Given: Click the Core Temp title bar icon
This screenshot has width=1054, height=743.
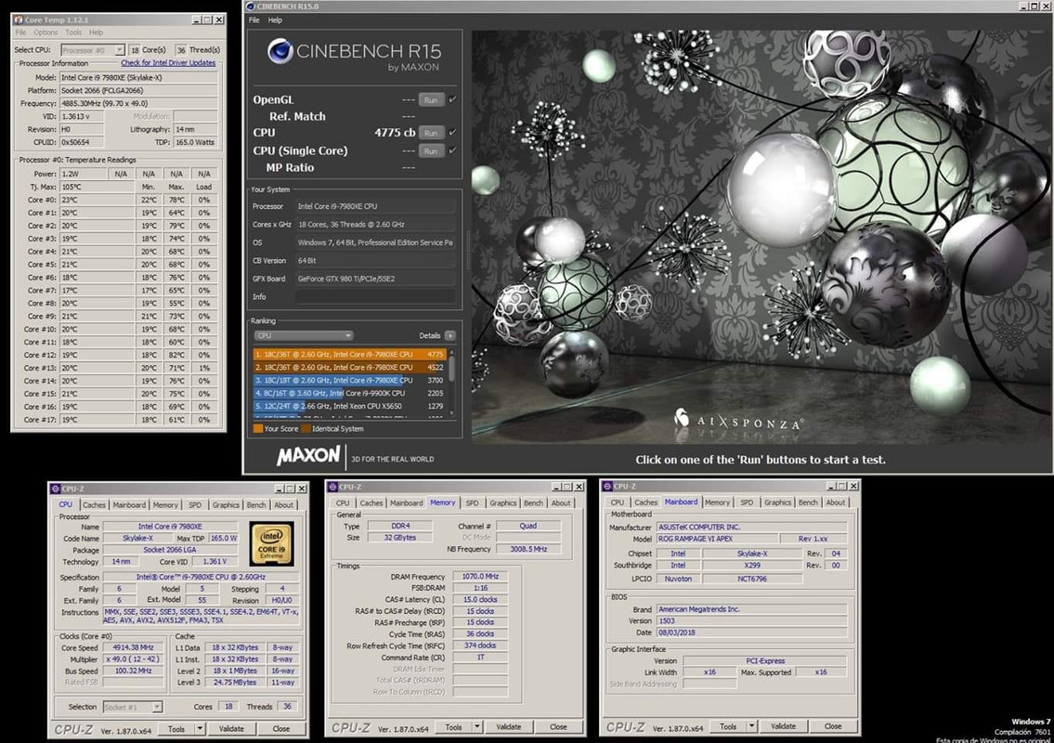Looking at the screenshot, I should click(19, 20).
